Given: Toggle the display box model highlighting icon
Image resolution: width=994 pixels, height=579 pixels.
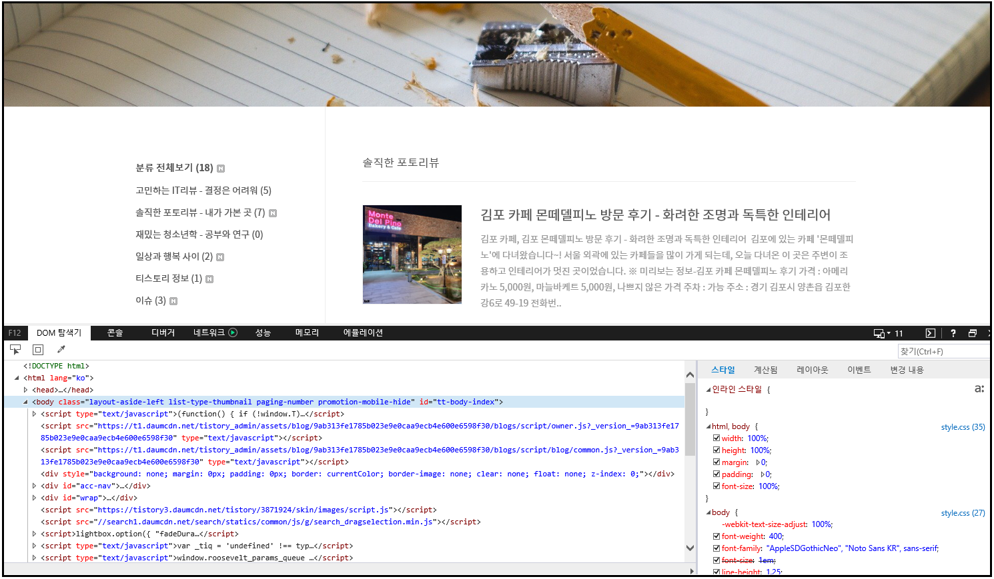Looking at the screenshot, I should [x=38, y=349].
